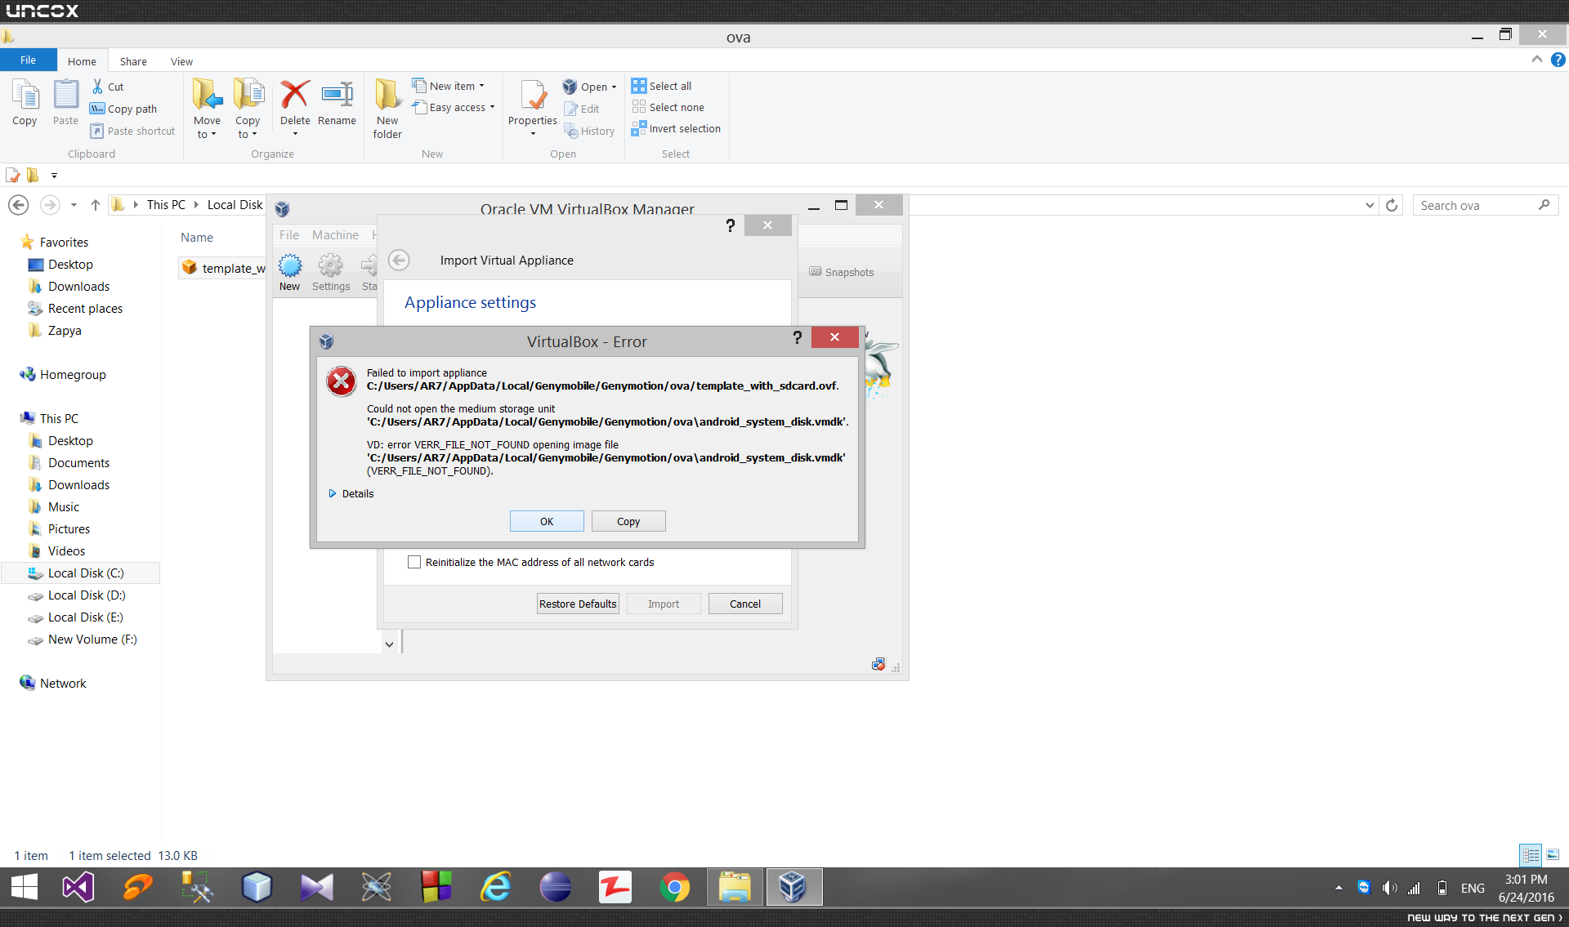Click Copy path in ribbon
The width and height of the screenshot is (1569, 927).
point(123,109)
